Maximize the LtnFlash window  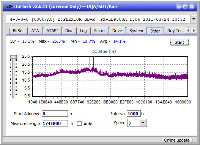coord(185,6)
